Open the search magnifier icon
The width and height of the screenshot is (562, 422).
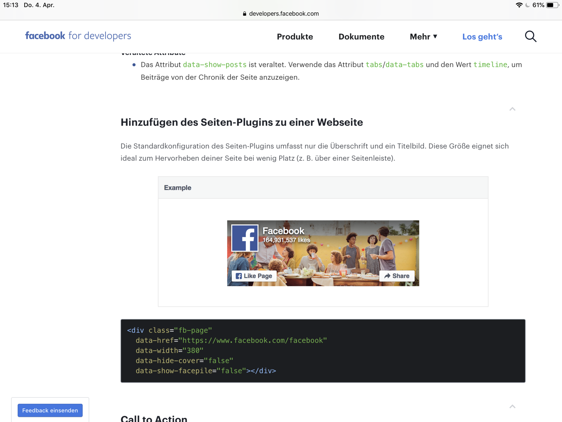[530, 37]
